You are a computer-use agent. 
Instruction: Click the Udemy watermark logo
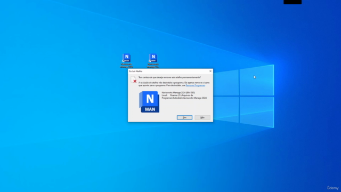[x=332, y=188]
